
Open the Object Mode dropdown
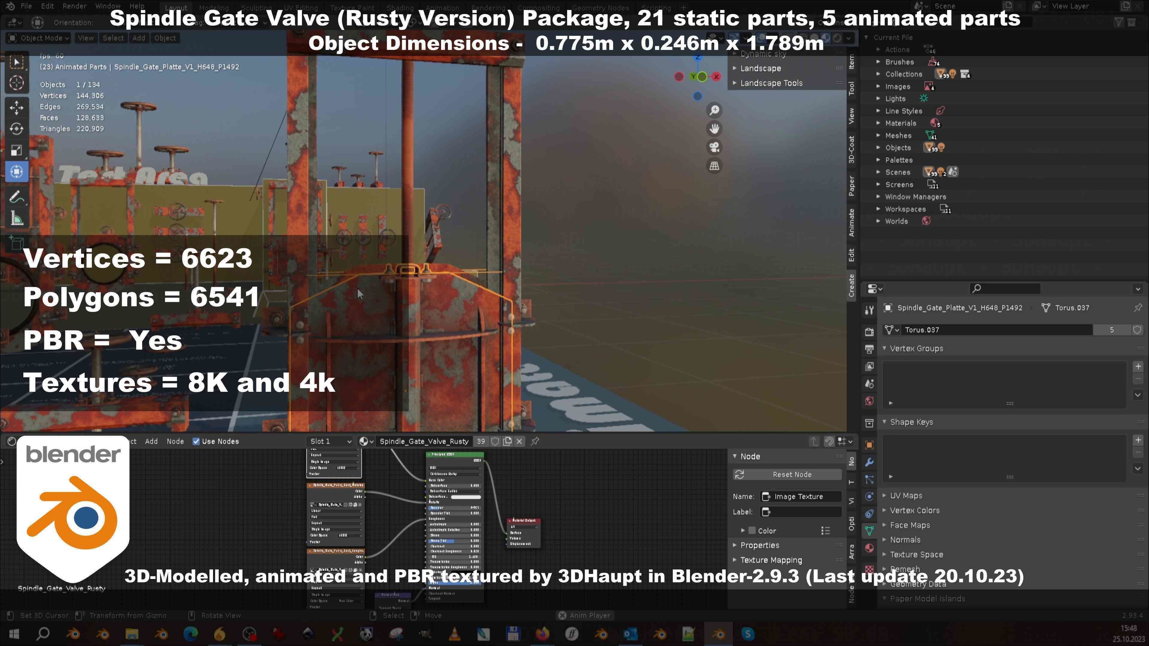pos(39,38)
